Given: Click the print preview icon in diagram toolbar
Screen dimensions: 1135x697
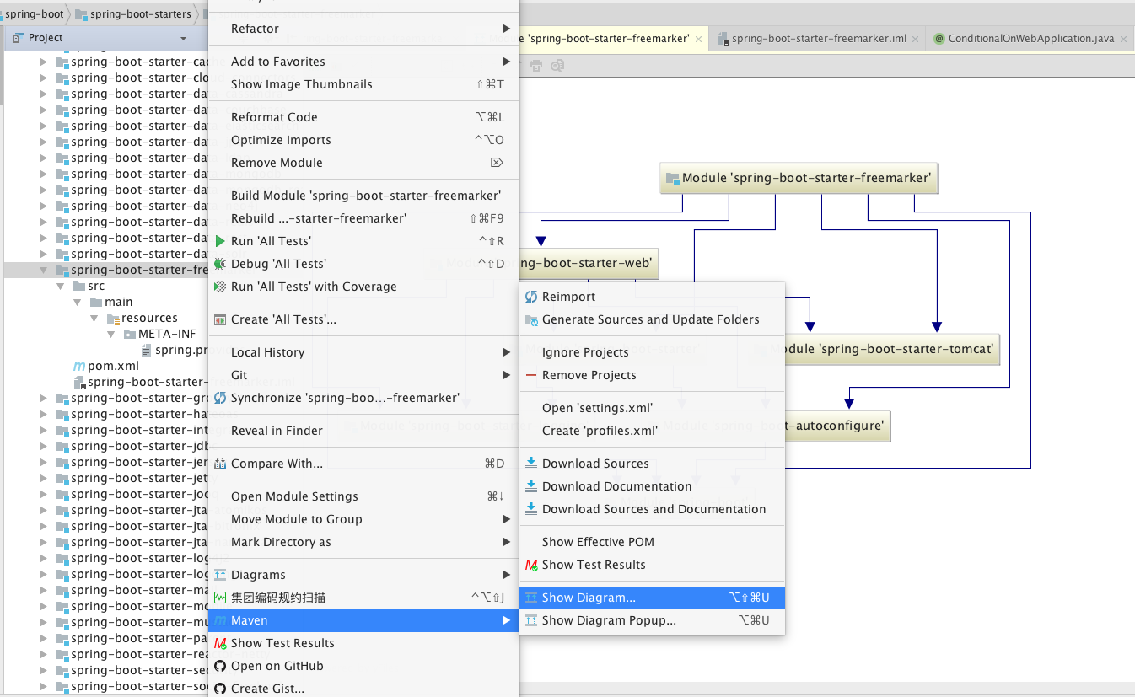Looking at the screenshot, I should pos(557,65).
